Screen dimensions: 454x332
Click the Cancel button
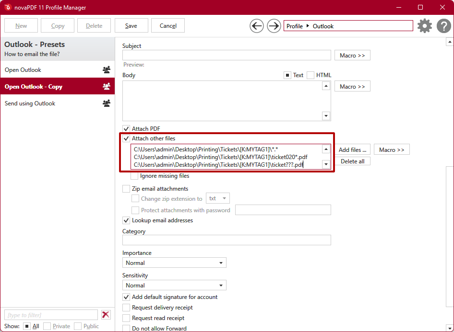168,26
